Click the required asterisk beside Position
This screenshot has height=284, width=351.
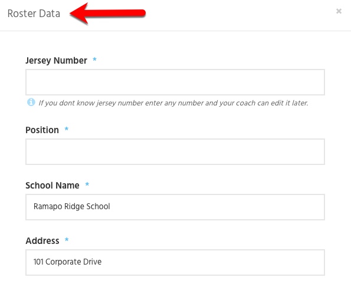click(x=67, y=129)
